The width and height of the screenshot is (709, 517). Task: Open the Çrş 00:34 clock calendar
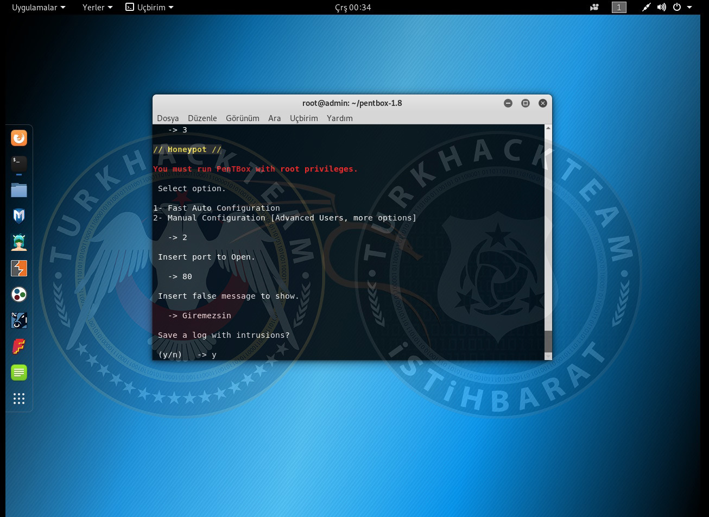[x=353, y=7]
